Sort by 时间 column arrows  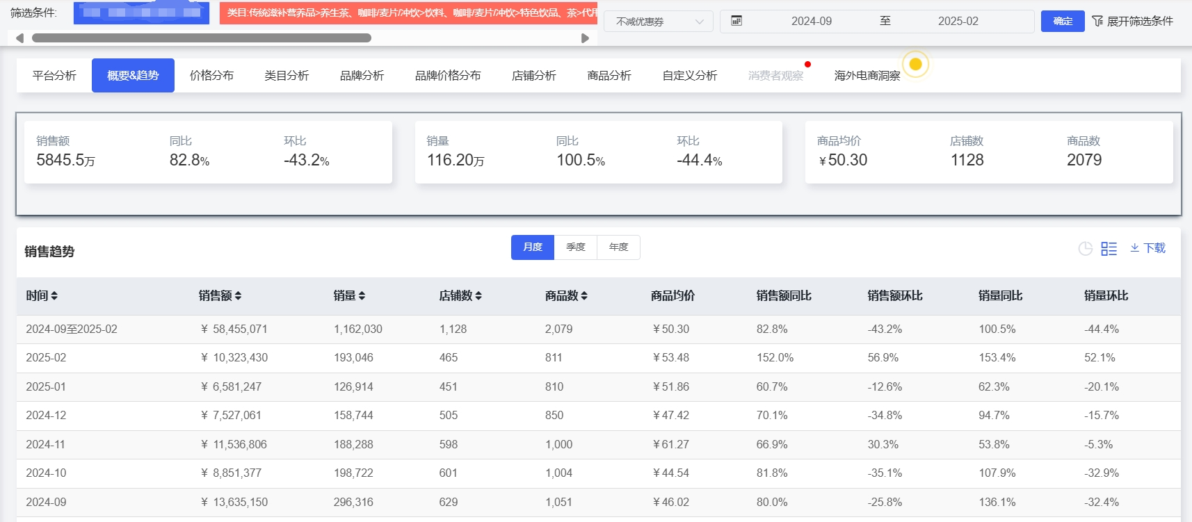(54, 296)
